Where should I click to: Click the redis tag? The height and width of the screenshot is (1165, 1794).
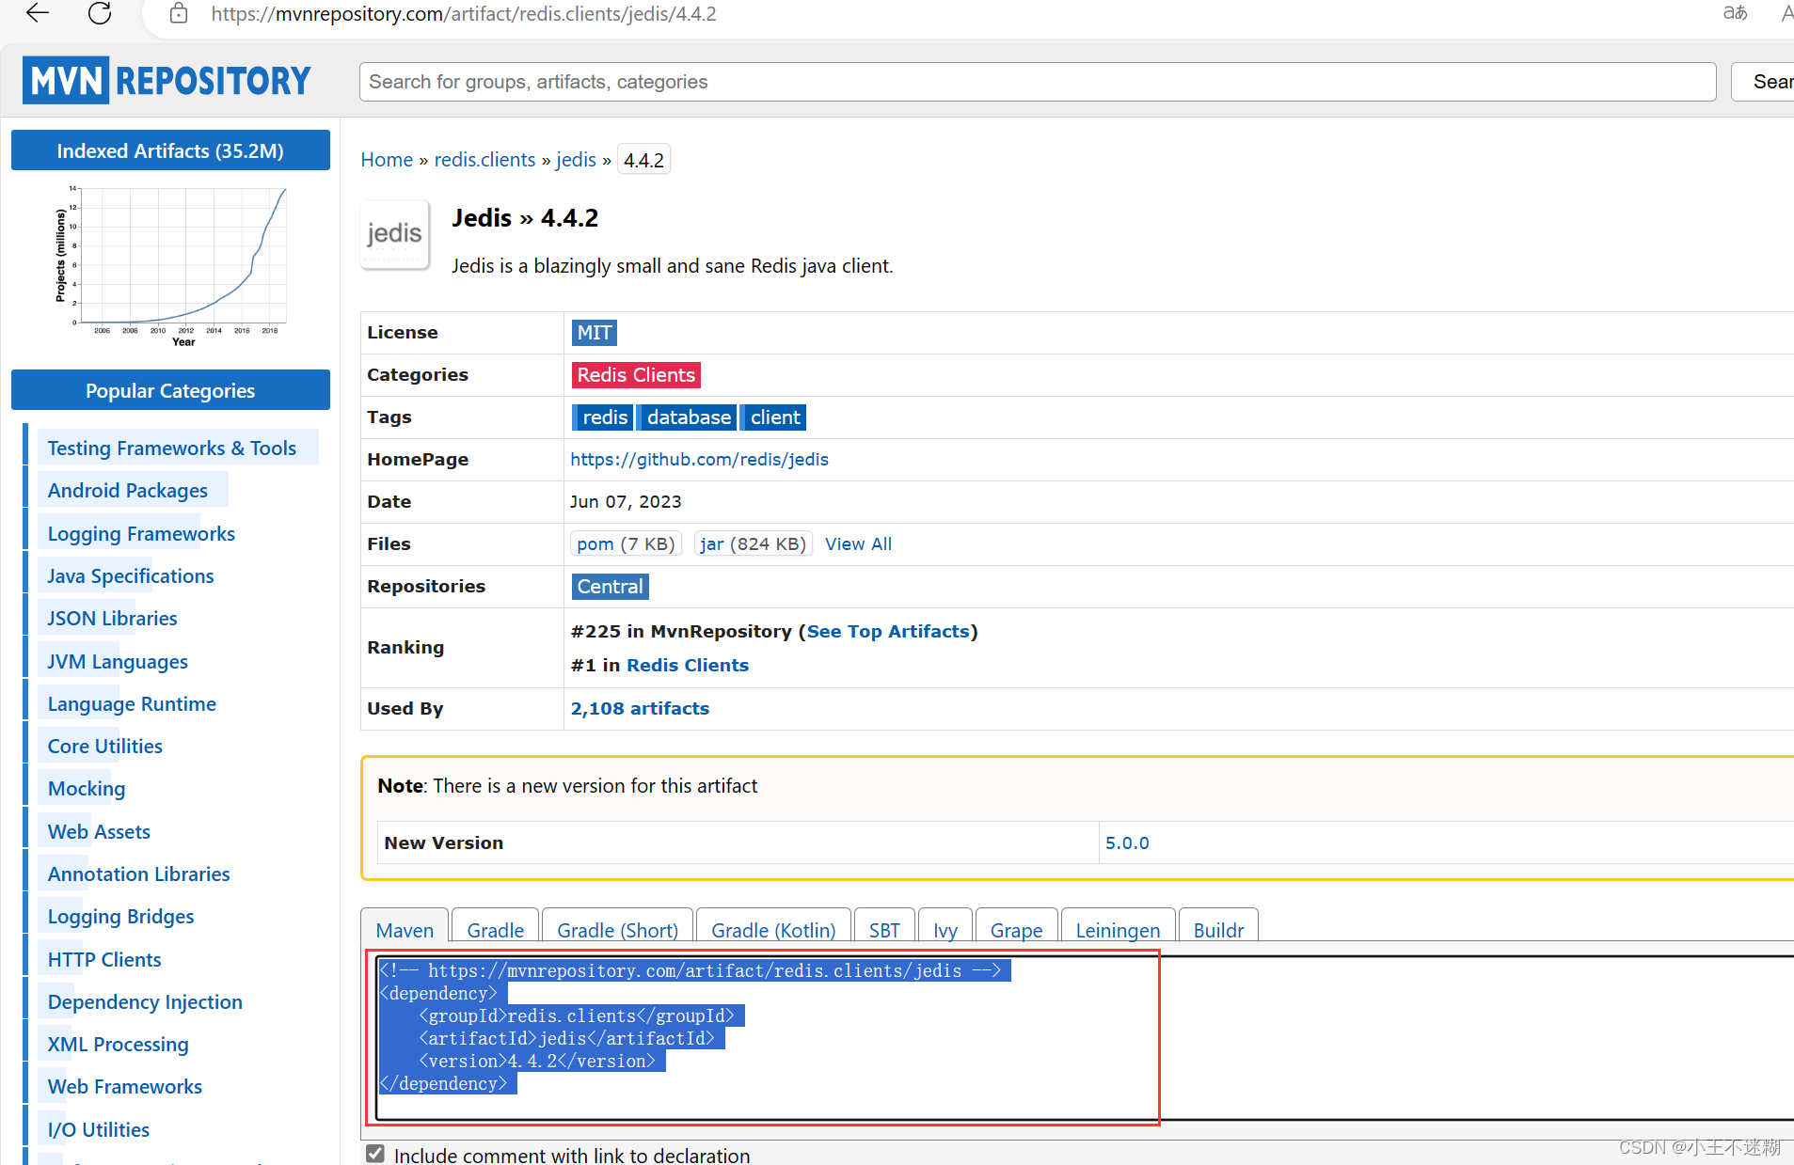click(x=603, y=417)
